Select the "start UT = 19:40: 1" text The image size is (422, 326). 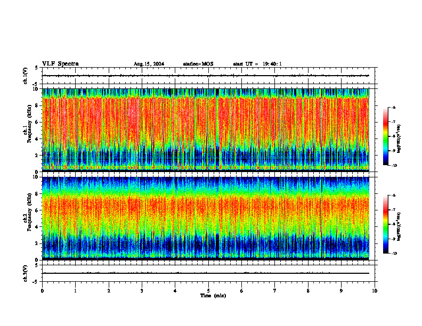pyautogui.click(x=257, y=64)
